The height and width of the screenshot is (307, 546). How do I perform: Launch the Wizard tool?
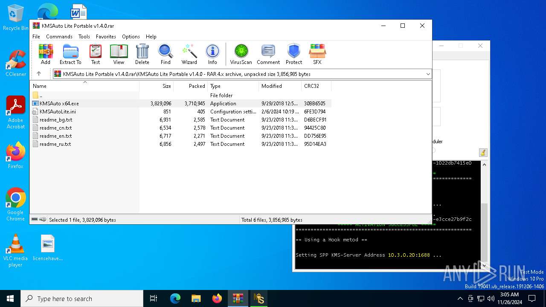pos(189,54)
